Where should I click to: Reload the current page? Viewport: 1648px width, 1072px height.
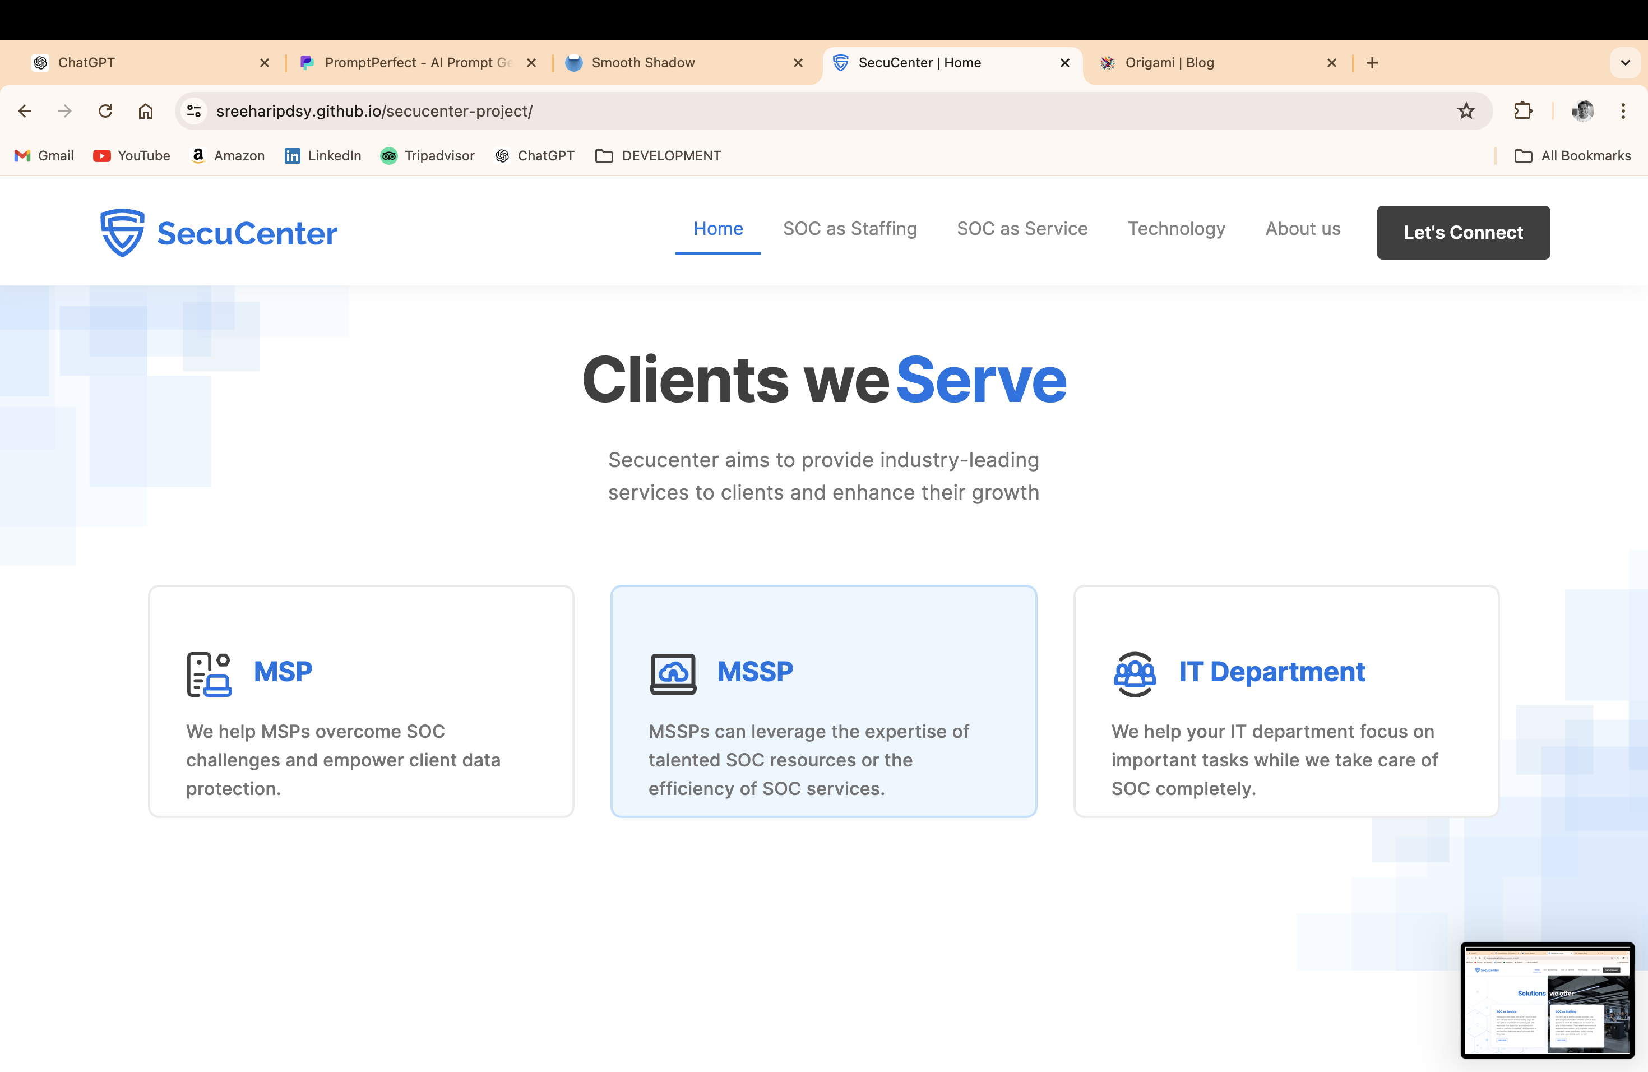105,111
